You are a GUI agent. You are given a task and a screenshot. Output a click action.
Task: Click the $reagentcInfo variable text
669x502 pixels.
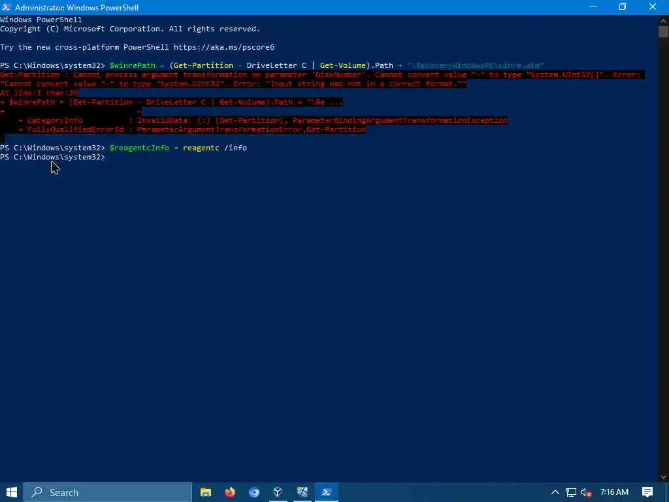pyautogui.click(x=139, y=148)
